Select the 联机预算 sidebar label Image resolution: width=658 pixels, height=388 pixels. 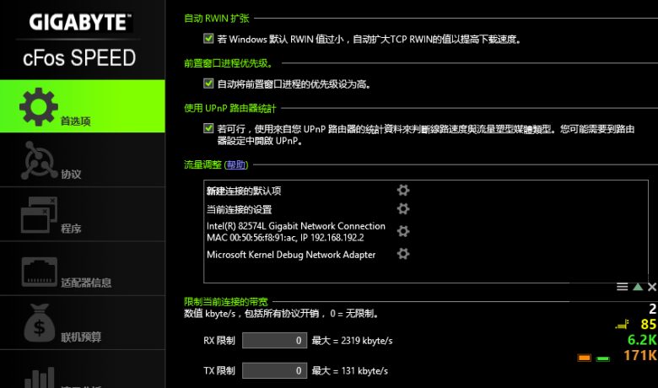coord(81,337)
